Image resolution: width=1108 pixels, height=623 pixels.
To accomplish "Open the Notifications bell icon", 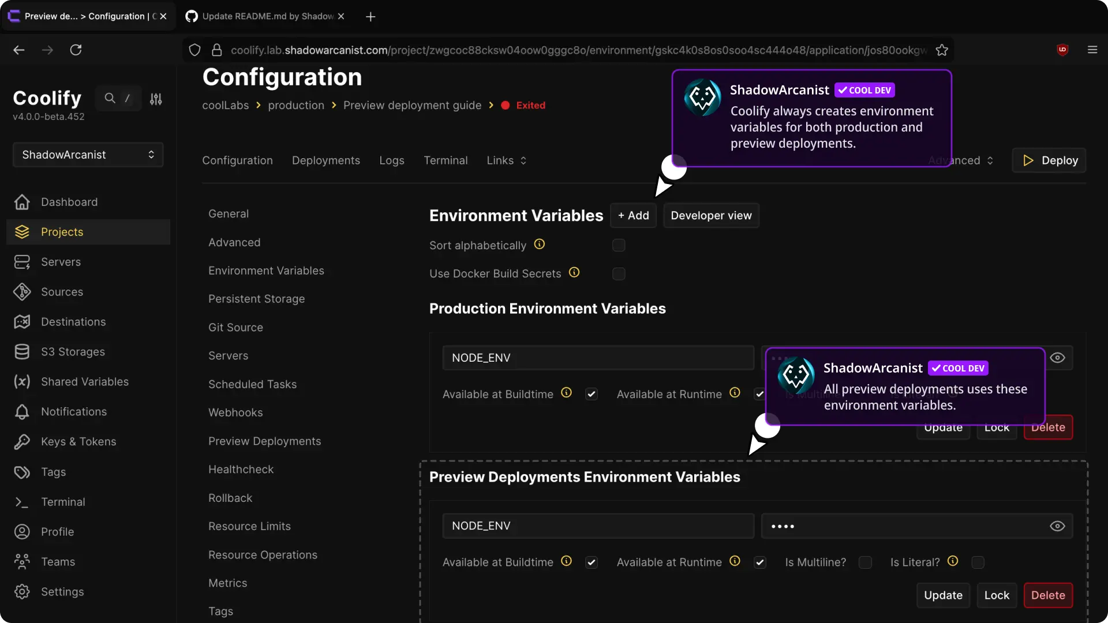I will pyautogui.click(x=22, y=412).
